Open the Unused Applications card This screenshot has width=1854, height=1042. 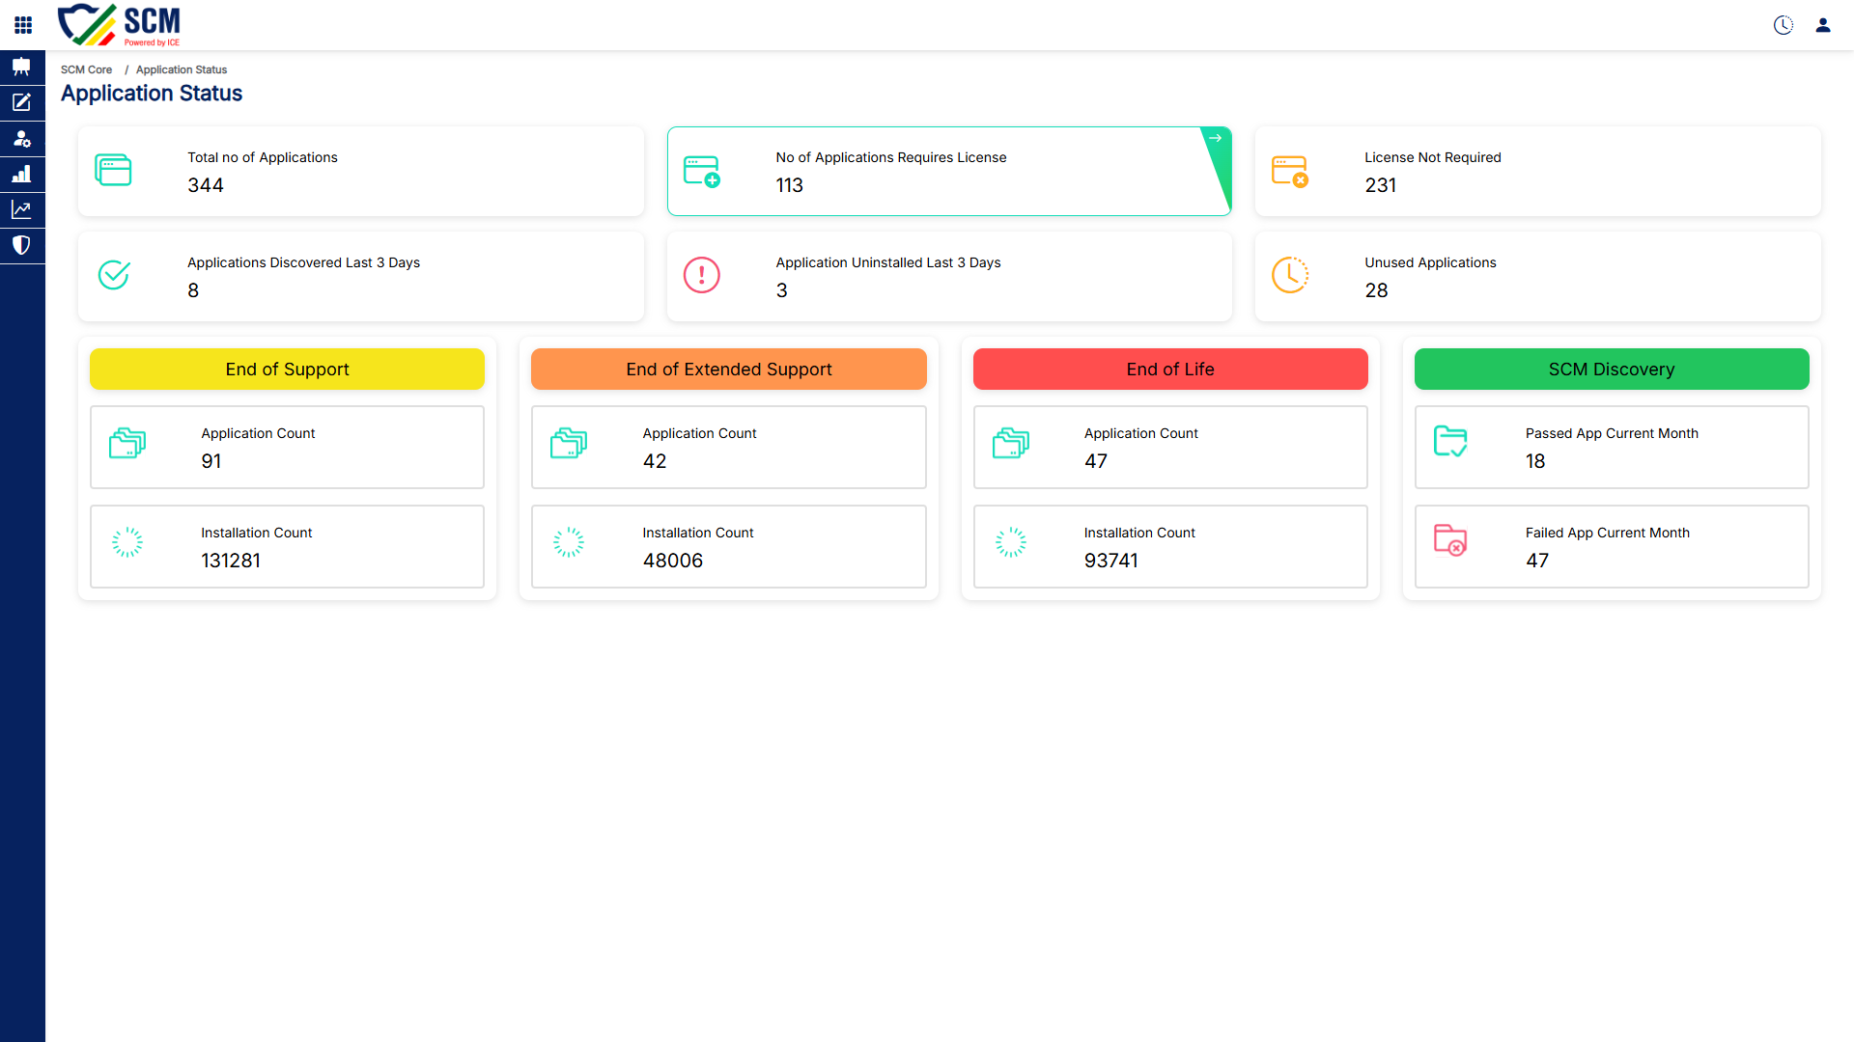1537,276
